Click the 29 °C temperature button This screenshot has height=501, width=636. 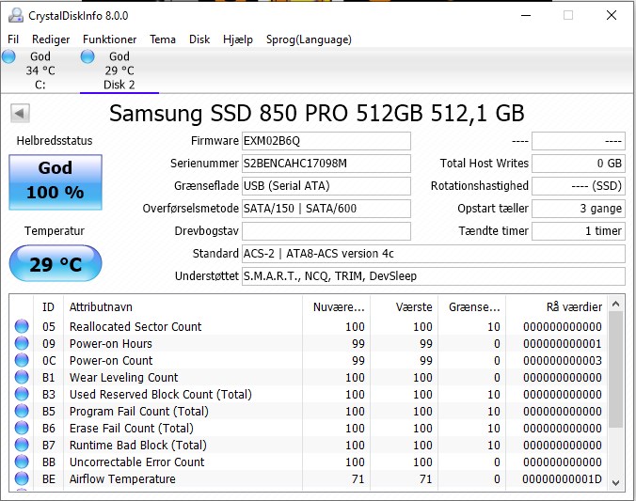point(56,263)
